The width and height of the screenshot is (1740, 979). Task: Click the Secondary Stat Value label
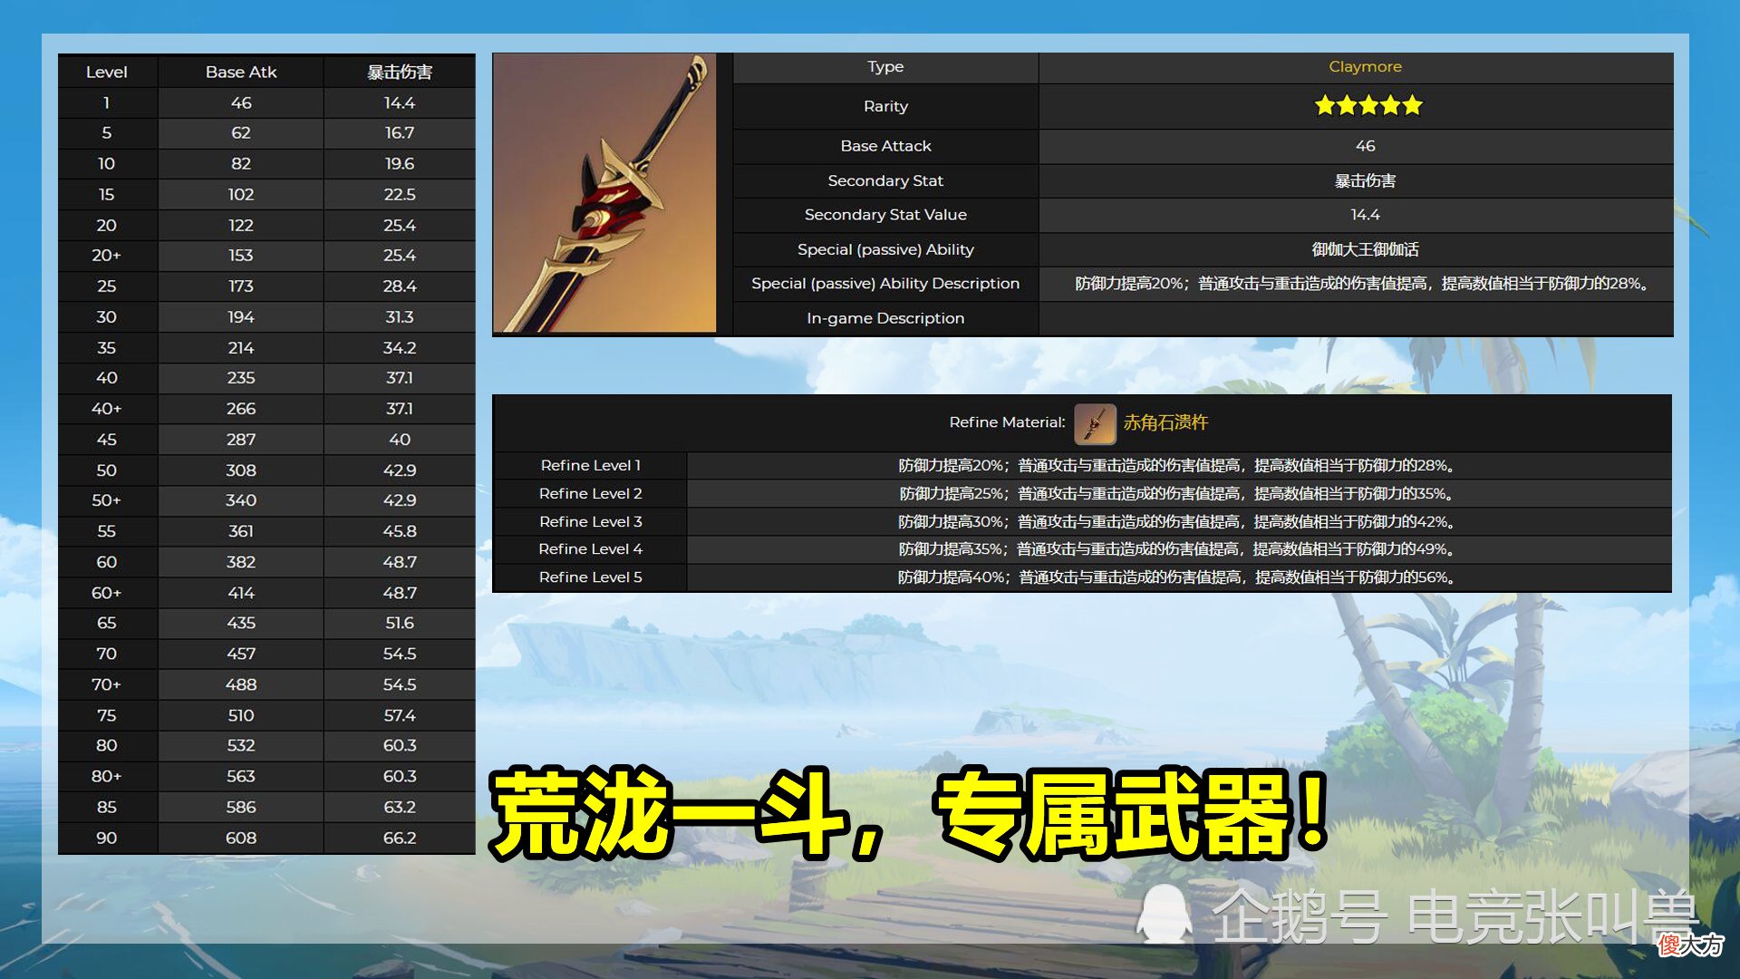(885, 215)
